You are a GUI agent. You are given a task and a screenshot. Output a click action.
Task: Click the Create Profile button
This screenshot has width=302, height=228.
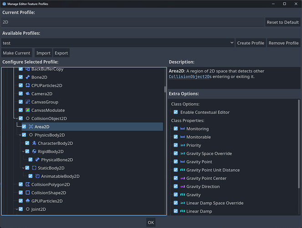coord(251,43)
